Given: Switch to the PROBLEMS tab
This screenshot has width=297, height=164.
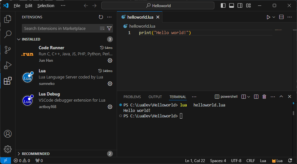Looking at the screenshot, I should [132, 97].
